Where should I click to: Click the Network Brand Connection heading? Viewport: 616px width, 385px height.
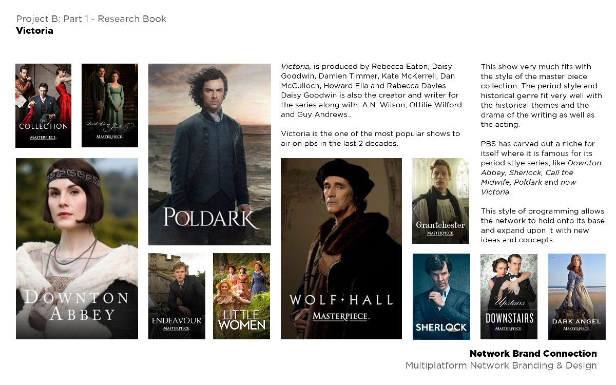point(533,354)
